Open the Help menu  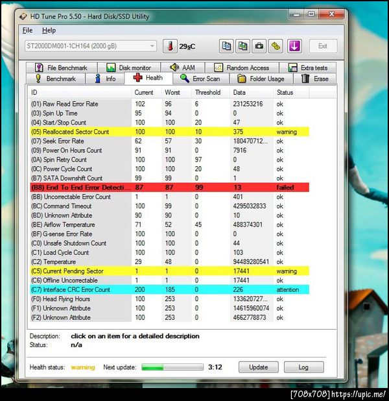pos(49,30)
